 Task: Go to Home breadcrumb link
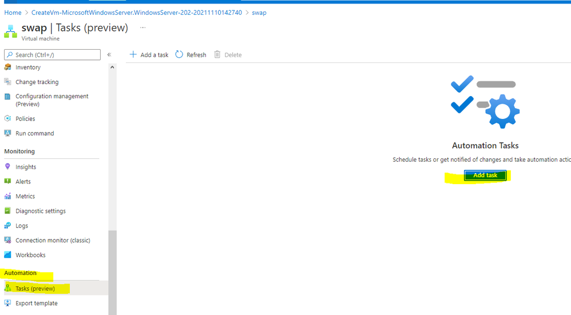pos(13,13)
